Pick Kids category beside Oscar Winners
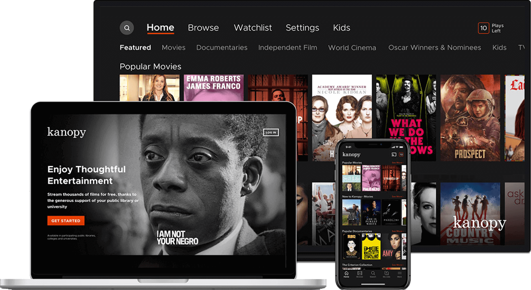This screenshot has width=531, height=290. click(x=499, y=48)
